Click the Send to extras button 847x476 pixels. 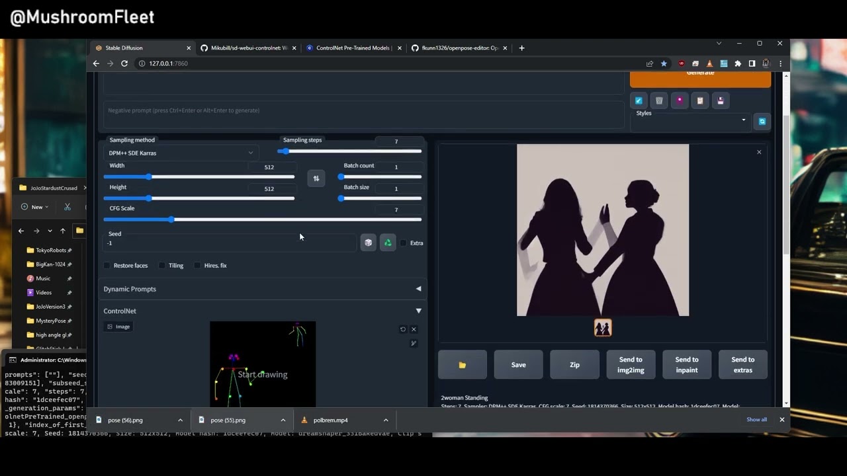coord(743,365)
